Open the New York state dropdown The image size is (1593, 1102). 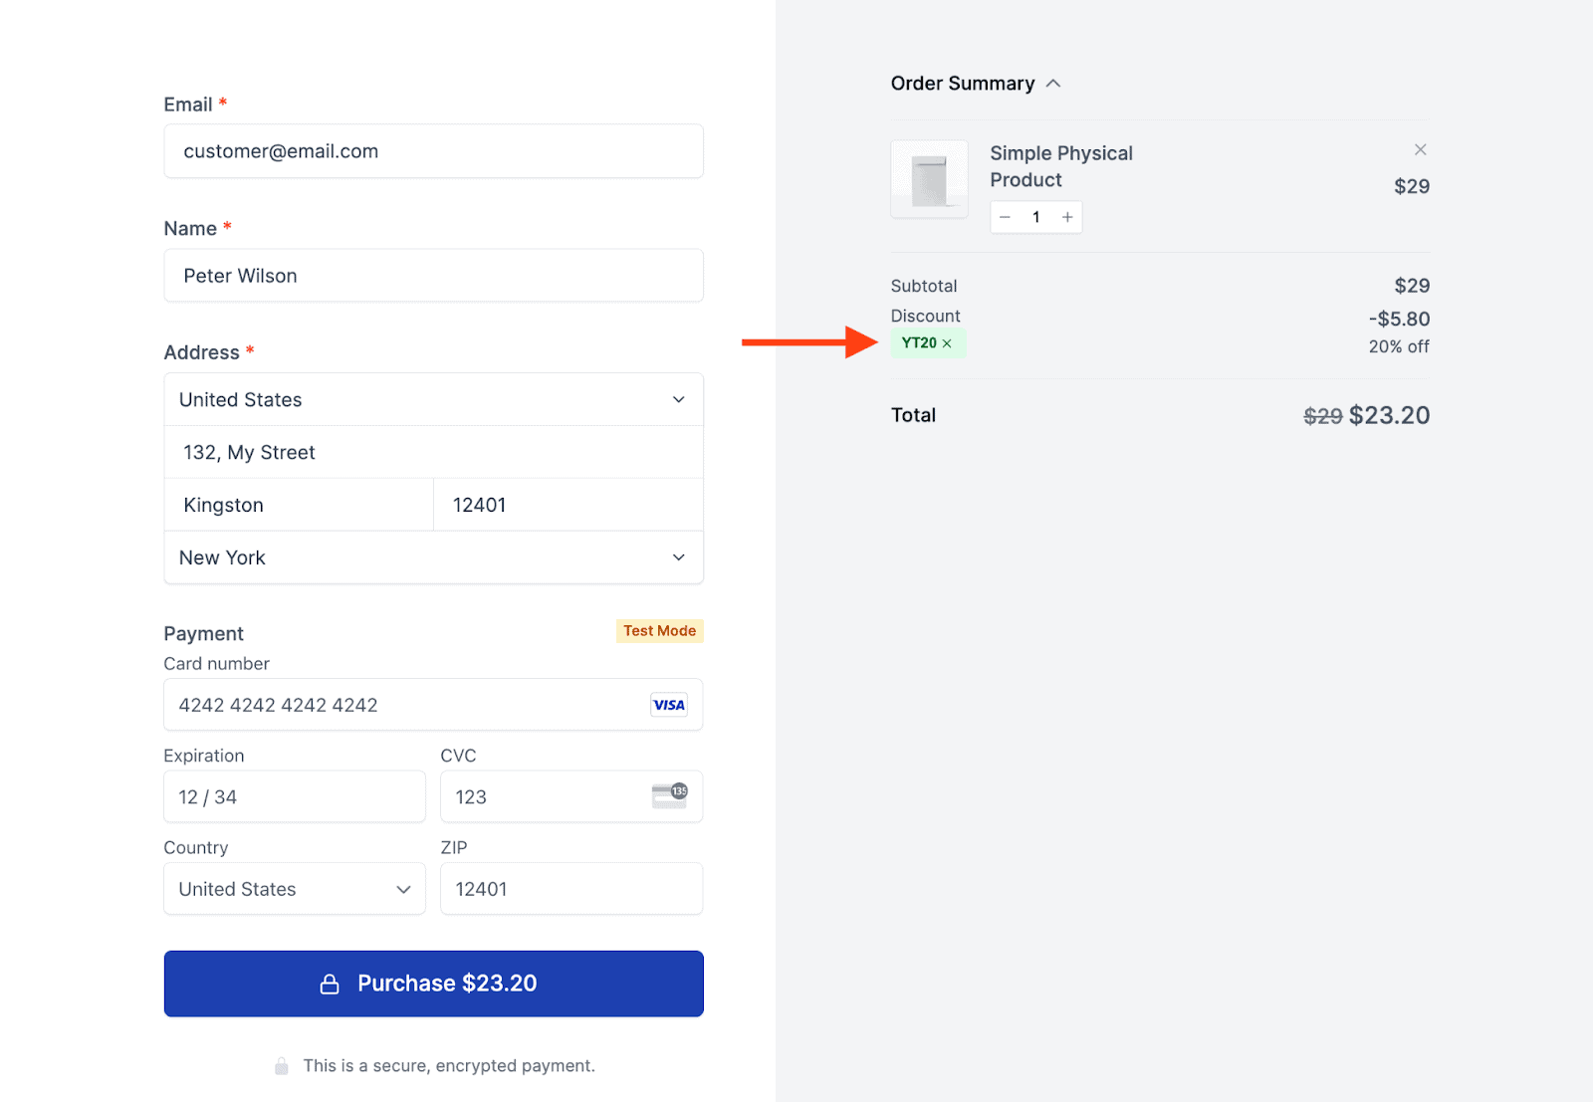point(433,557)
